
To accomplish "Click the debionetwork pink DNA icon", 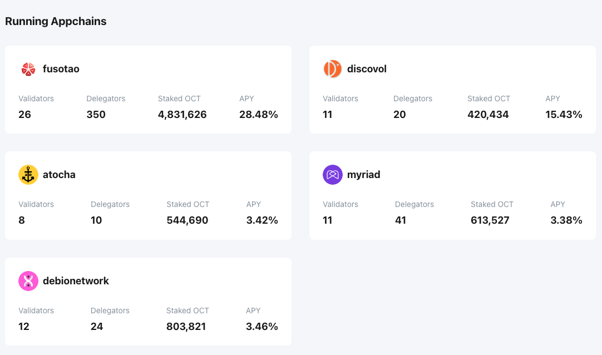I will tap(28, 281).
